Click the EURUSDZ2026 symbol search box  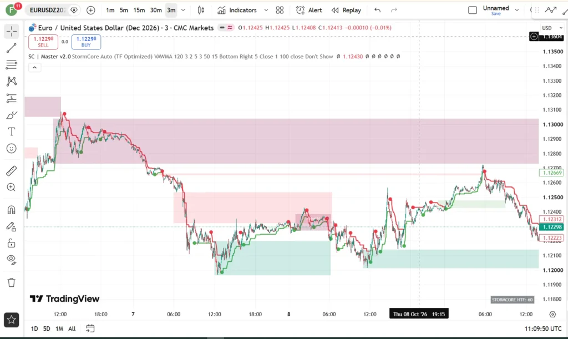pos(47,10)
